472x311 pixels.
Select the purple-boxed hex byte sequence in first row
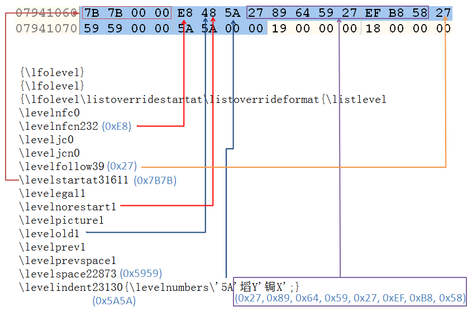[x=338, y=12]
